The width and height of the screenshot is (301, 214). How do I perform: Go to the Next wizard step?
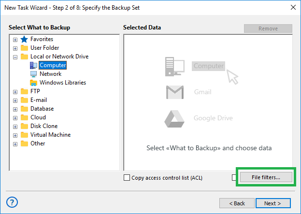273,203
